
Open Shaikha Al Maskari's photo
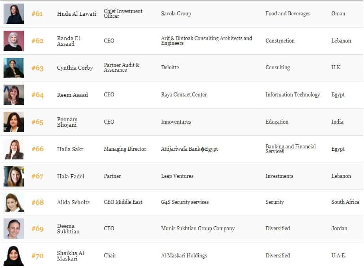[14, 256]
